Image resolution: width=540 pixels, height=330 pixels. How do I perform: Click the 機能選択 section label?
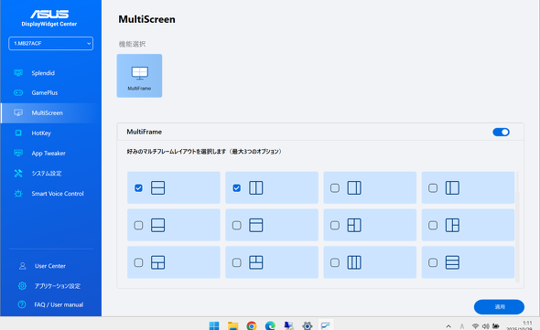pos(132,44)
